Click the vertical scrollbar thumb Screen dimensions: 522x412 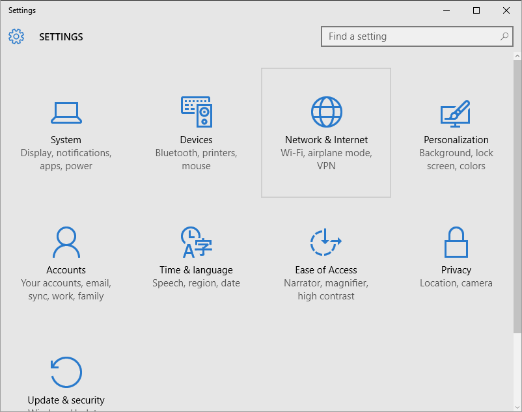pyautogui.click(x=517, y=197)
